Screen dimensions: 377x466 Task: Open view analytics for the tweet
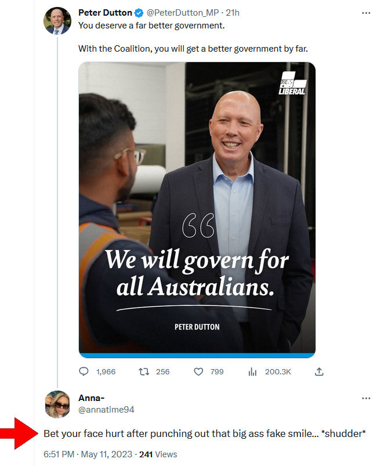pos(253,371)
